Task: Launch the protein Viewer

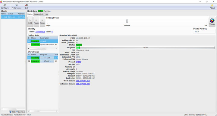Action: pyautogui.click(x=212, y=22)
